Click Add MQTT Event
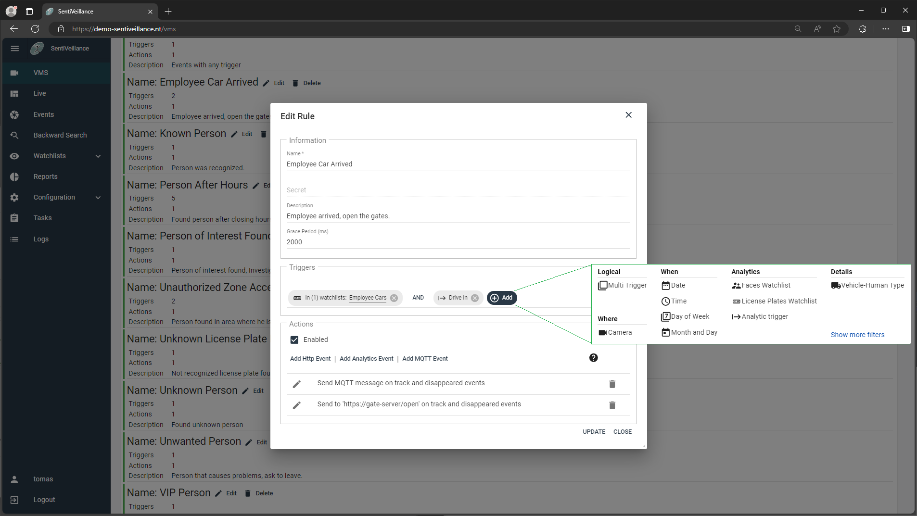This screenshot has width=917, height=516. pyautogui.click(x=425, y=359)
